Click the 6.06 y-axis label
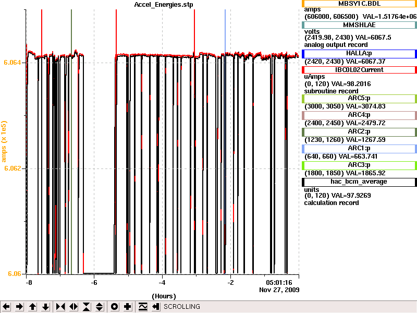This screenshot has width=417, height=313. pos(15,274)
